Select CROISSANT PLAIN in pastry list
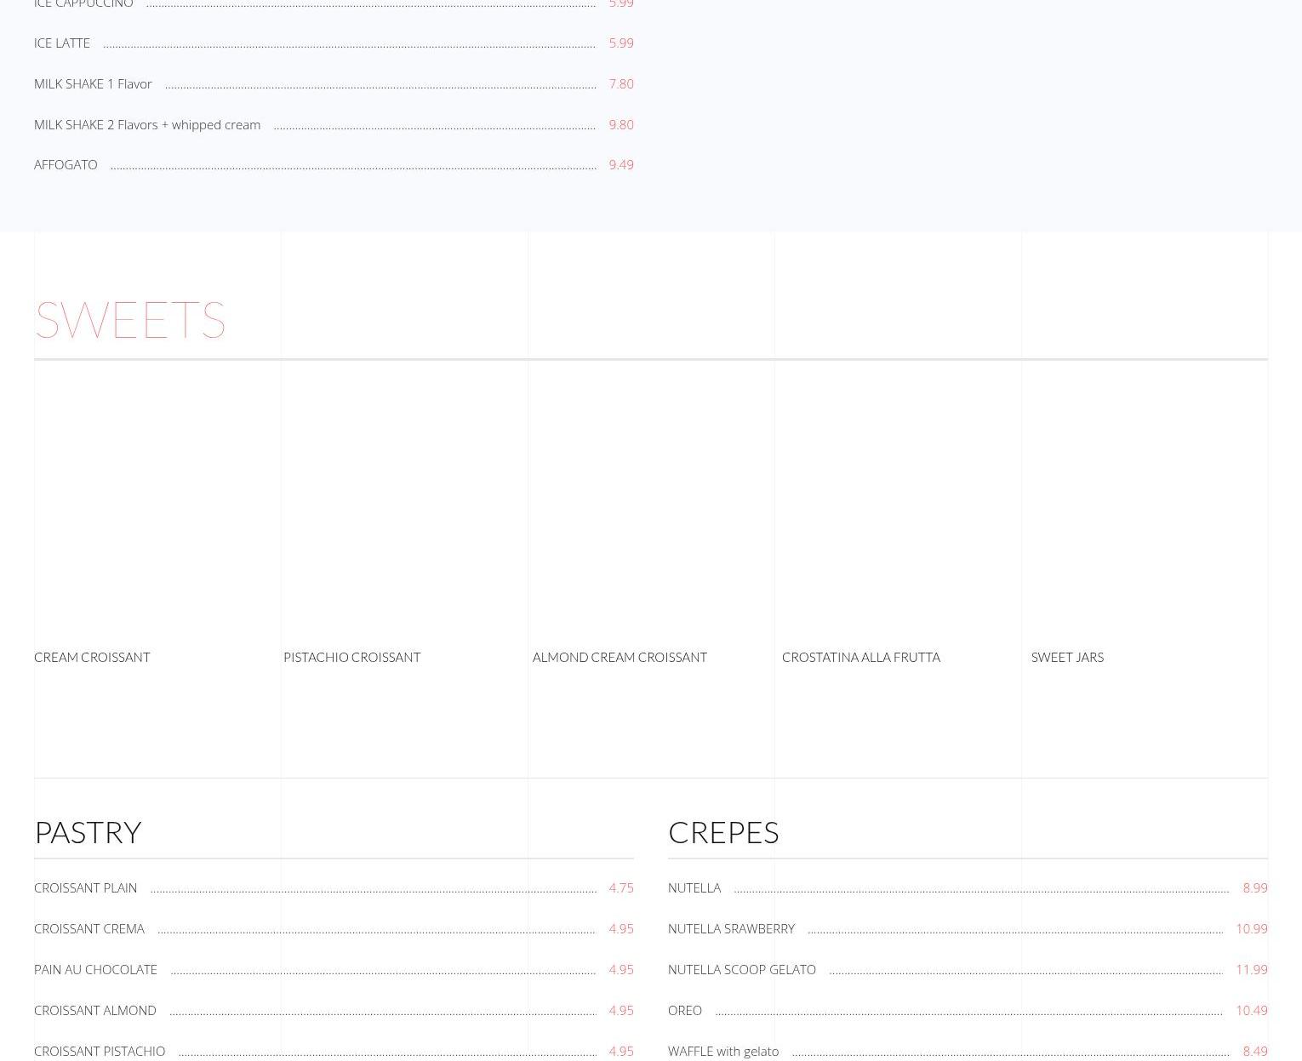The width and height of the screenshot is (1302, 1061). point(85,887)
